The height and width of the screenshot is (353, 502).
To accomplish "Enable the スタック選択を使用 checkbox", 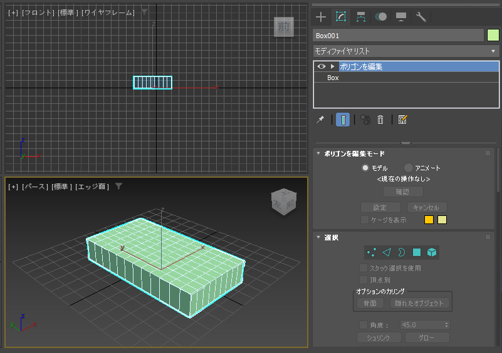I will (x=363, y=268).
